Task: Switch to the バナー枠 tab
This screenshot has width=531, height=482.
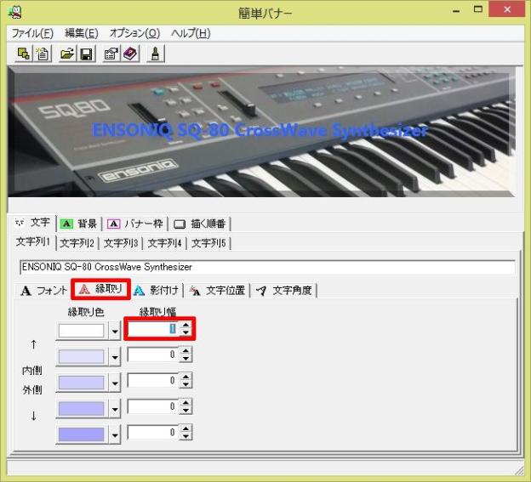Action: tap(135, 224)
